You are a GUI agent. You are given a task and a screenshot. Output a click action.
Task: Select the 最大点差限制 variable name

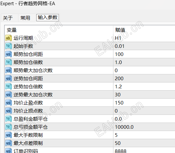point(28,143)
